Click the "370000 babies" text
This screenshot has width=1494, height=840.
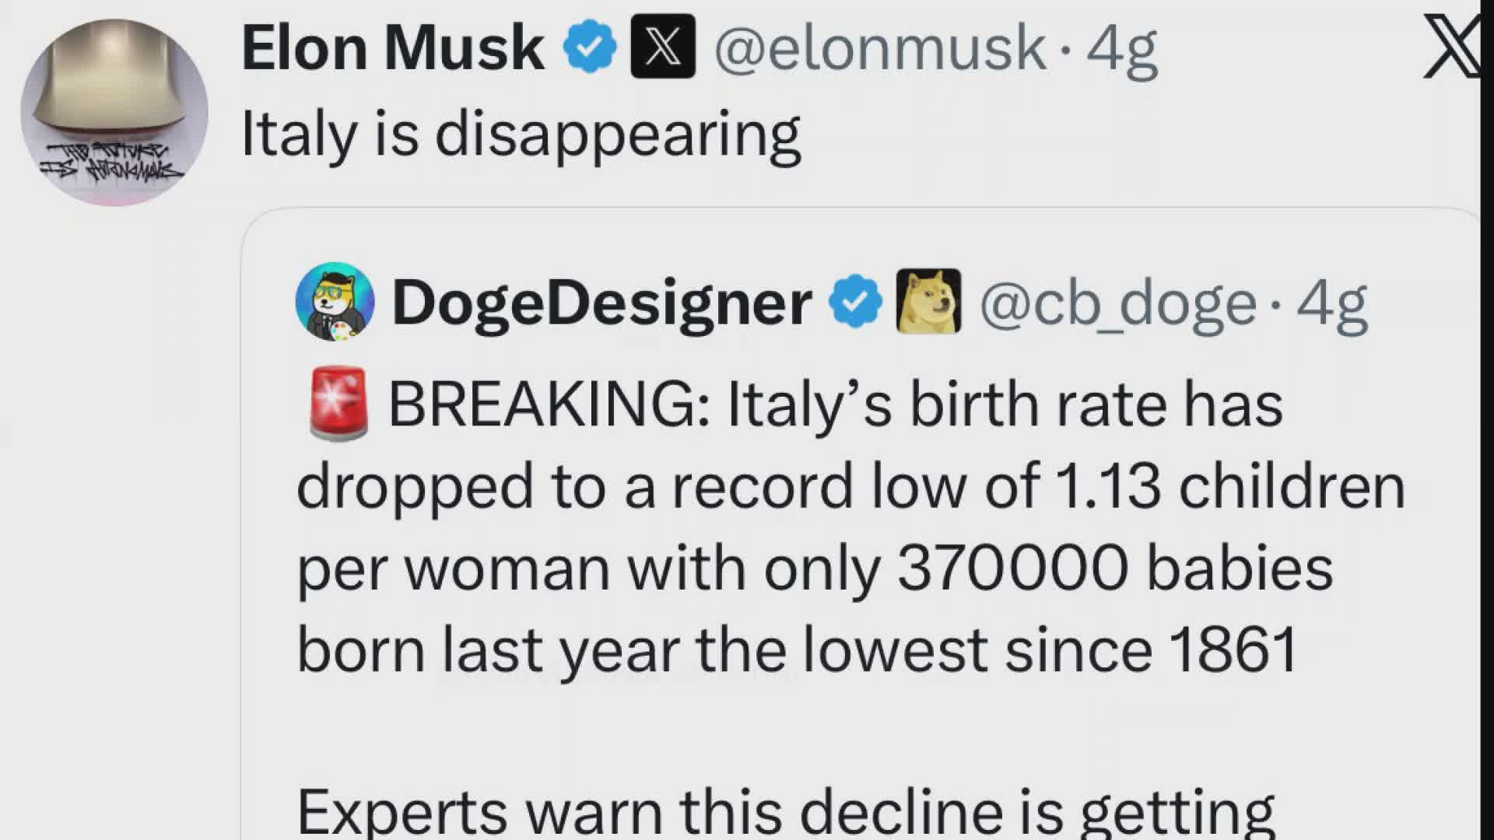click(1114, 569)
